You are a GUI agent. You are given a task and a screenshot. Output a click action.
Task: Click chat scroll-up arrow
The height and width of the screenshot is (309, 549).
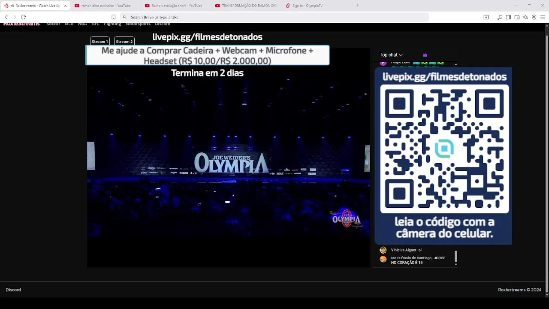[x=455, y=64]
